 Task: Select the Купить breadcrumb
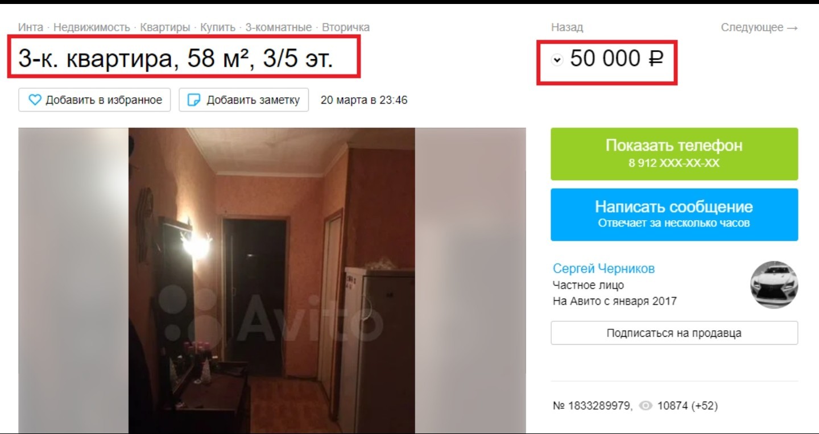(217, 27)
